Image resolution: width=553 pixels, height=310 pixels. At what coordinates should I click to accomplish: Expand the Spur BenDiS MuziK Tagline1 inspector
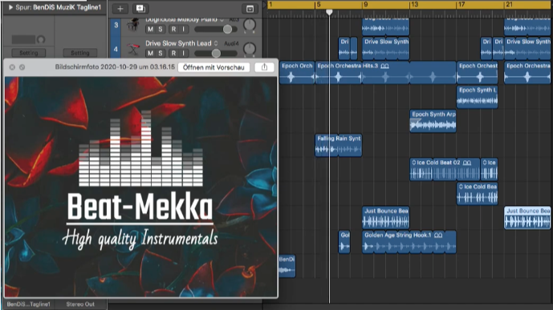(x=10, y=7)
